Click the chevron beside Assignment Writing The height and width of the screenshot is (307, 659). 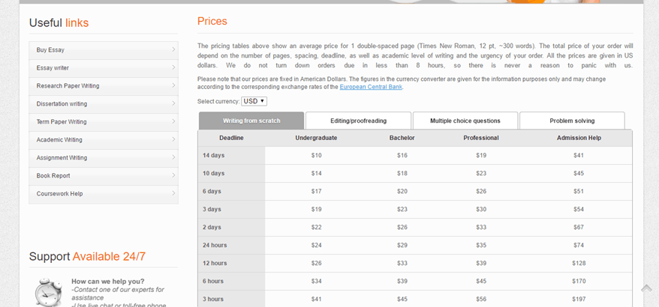pyautogui.click(x=173, y=158)
